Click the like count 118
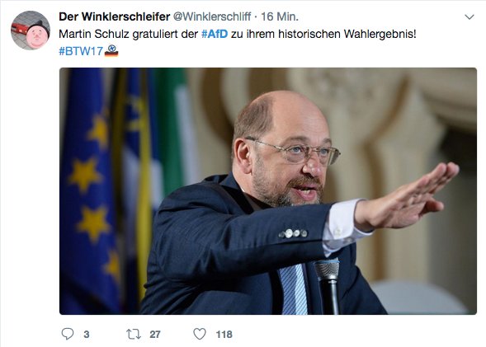The image size is (486, 347). pyautogui.click(x=224, y=335)
